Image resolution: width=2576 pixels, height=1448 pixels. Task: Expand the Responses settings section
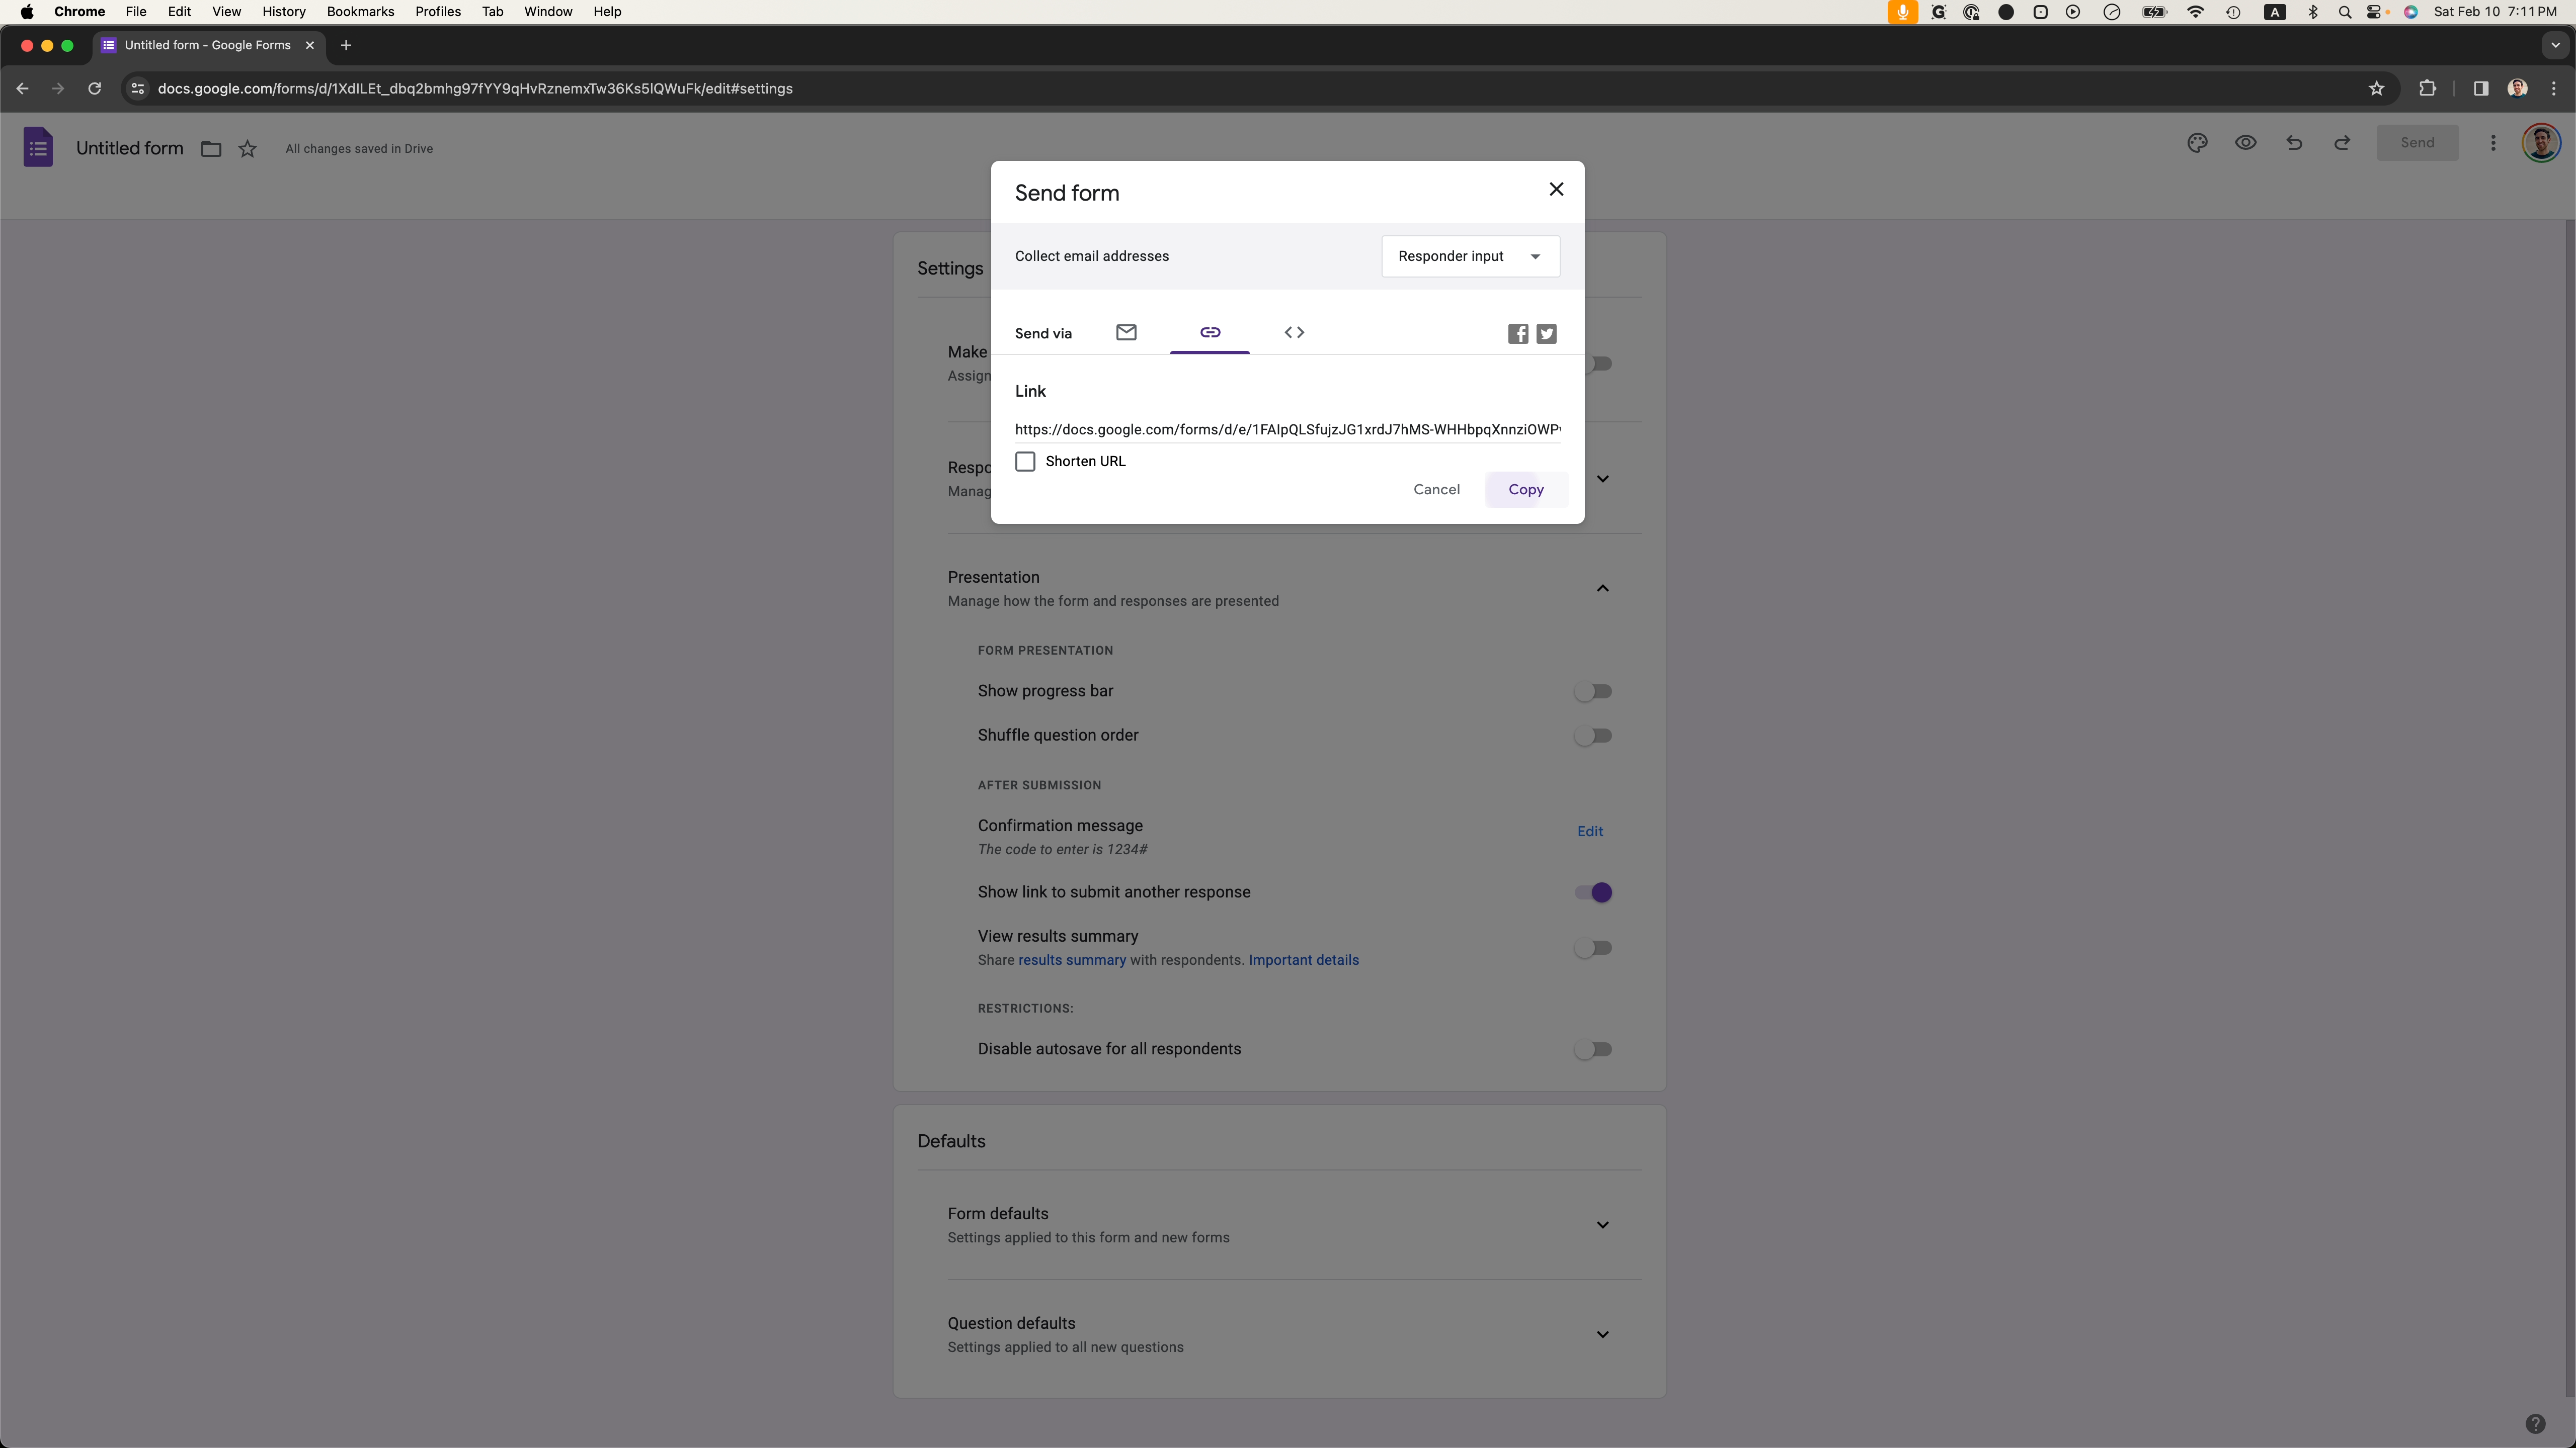[1602, 479]
